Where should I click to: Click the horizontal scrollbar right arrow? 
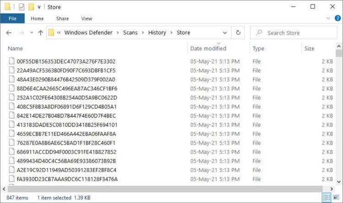point(332,189)
